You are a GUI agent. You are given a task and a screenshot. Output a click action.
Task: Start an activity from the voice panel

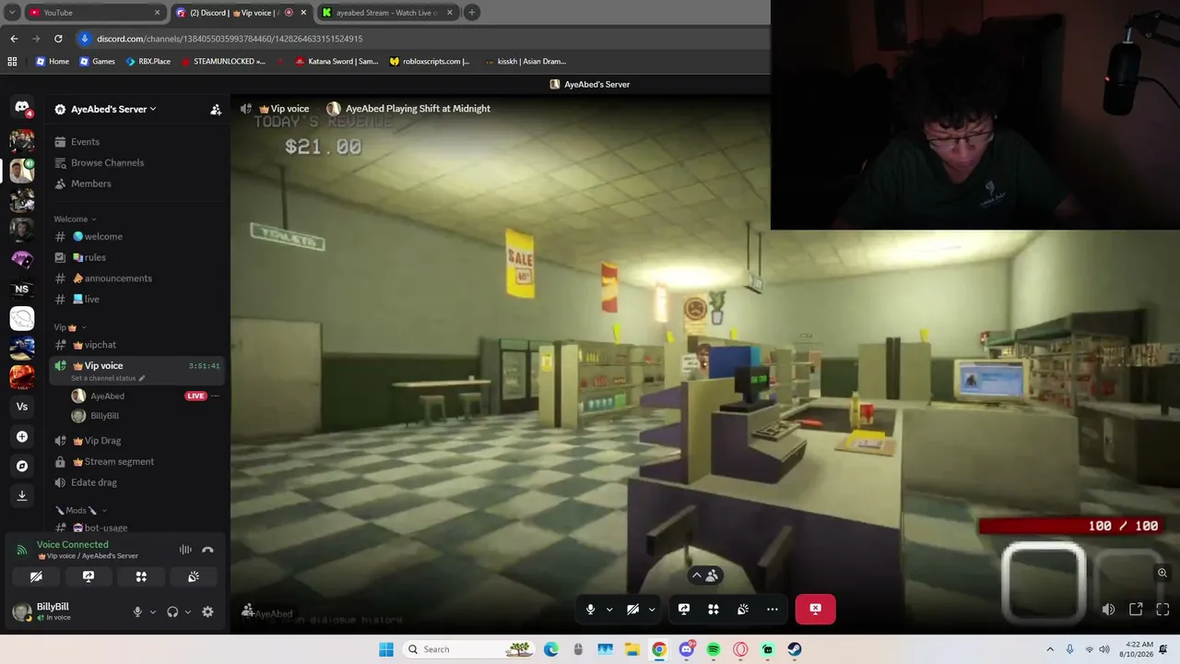point(141,576)
